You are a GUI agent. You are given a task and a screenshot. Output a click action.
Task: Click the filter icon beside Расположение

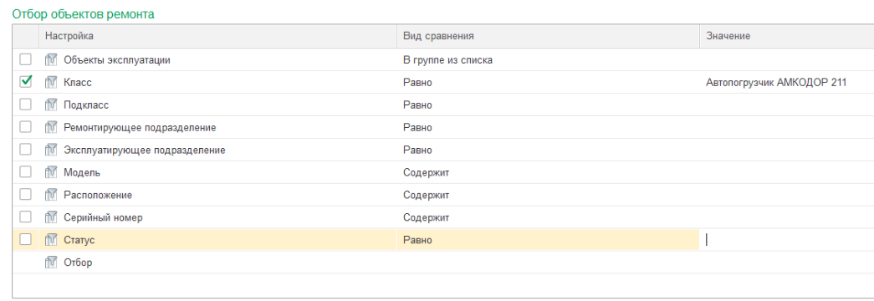[x=52, y=195]
